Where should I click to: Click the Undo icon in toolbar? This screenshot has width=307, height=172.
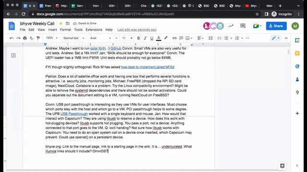12,38
